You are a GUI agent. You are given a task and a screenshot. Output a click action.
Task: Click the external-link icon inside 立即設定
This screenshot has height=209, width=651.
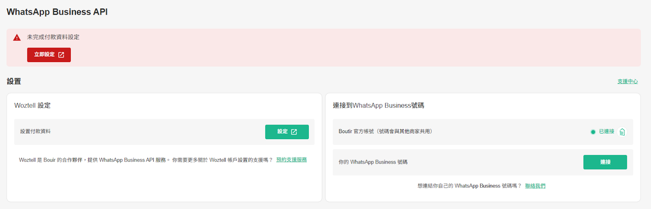(x=61, y=55)
